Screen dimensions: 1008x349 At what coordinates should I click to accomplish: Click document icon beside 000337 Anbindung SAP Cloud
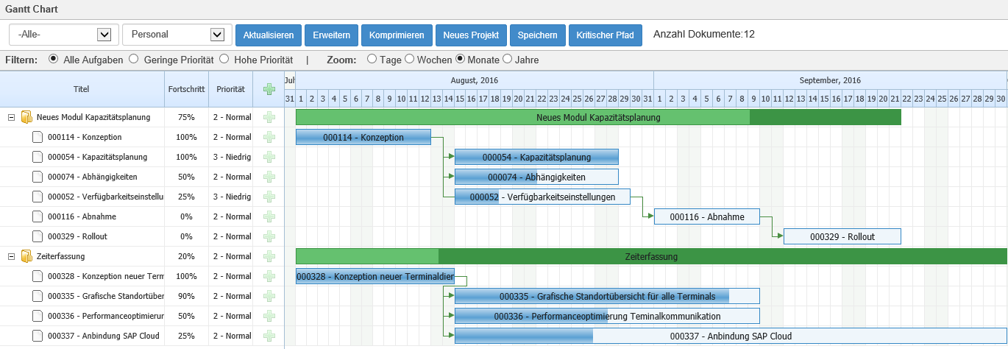pyautogui.click(x=38, y=336)
